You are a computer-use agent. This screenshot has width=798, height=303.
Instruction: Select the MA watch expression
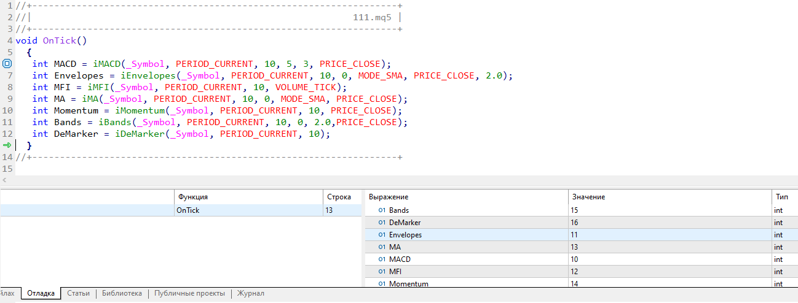[x=395, y=247]
